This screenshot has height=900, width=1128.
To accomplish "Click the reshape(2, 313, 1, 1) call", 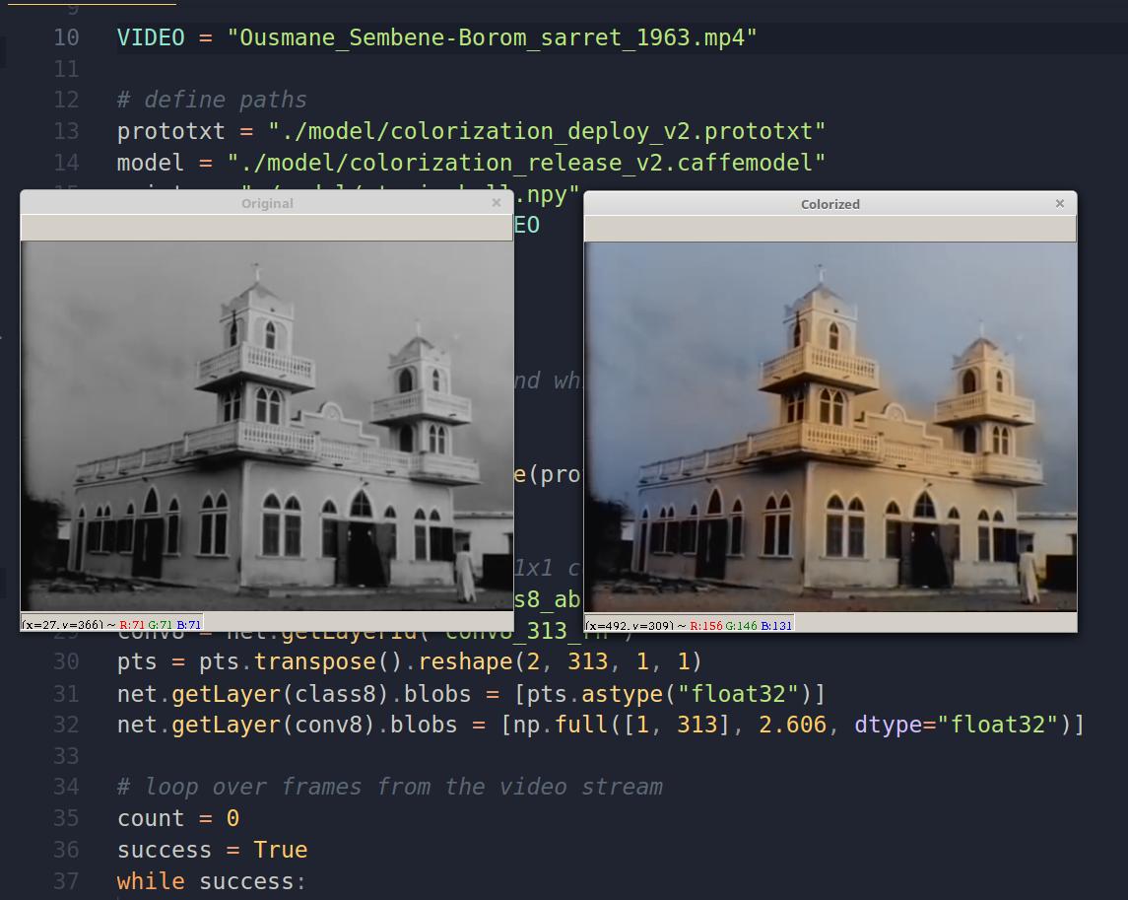I will coord(560,661).
